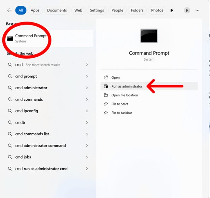Expand the cmd prompt suggestion chevron
The height and width of the screenshot is (198, 210).
tap(87, 76)
